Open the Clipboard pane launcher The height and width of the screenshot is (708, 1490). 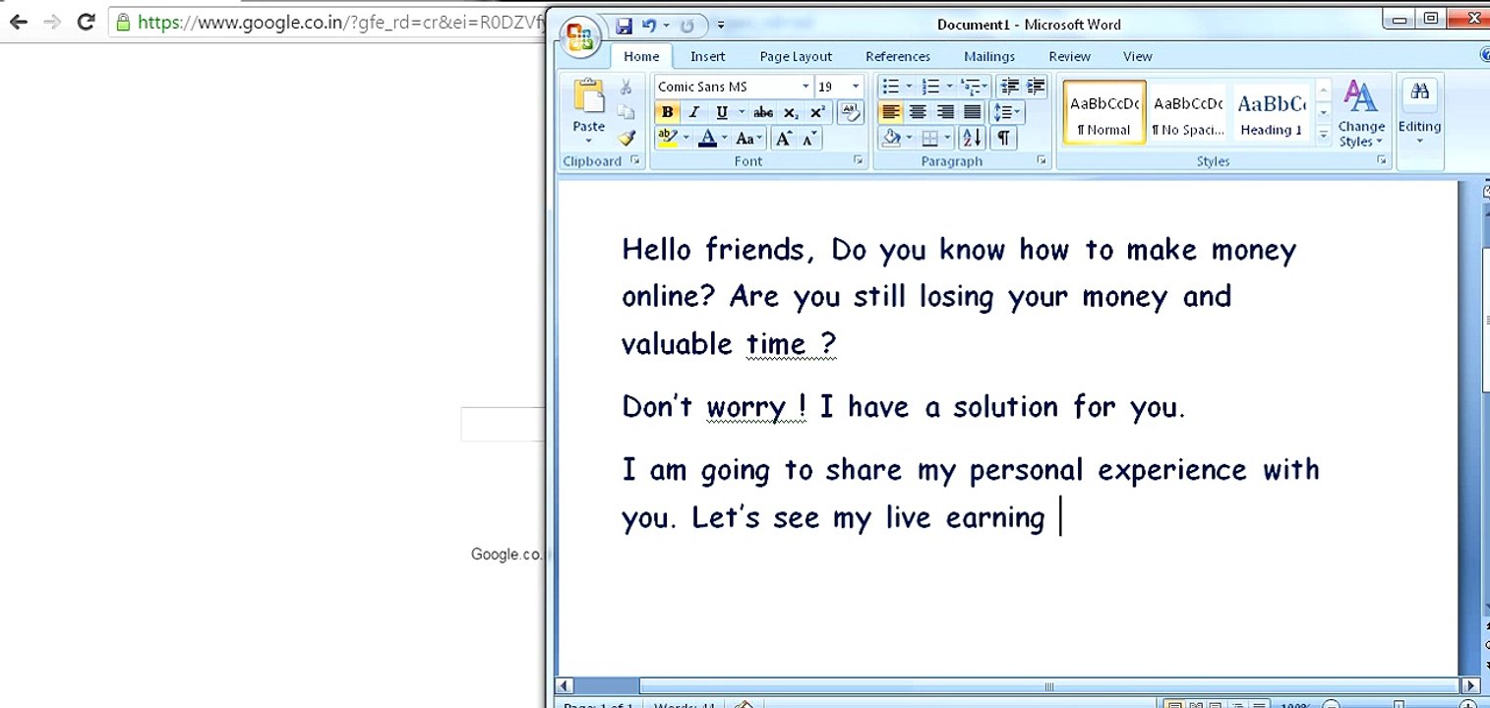click(x=634, y=160)
